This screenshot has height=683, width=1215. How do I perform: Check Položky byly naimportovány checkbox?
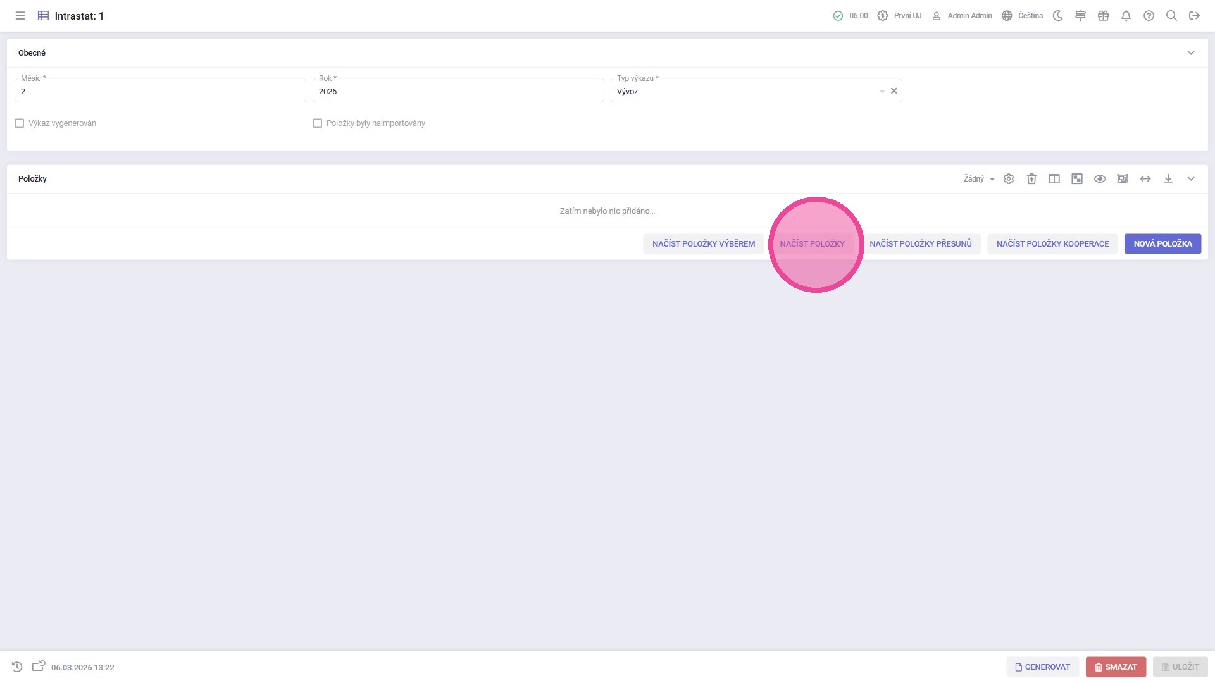click(318, 123)
